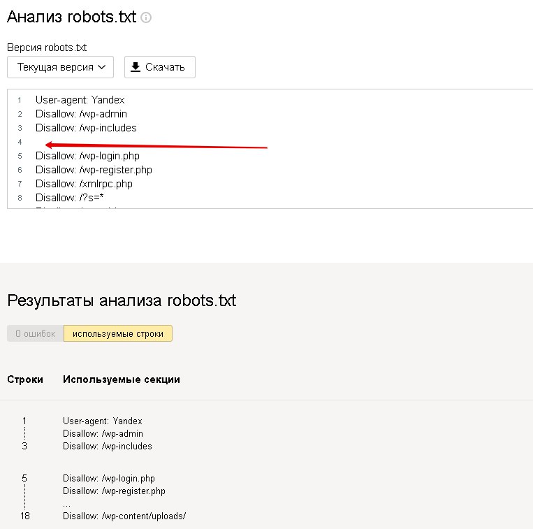The height and width of the screenshot is (529, 533).
Task: Click Disallow: /wp-includes line in the editor
Action: pos(86,128)
